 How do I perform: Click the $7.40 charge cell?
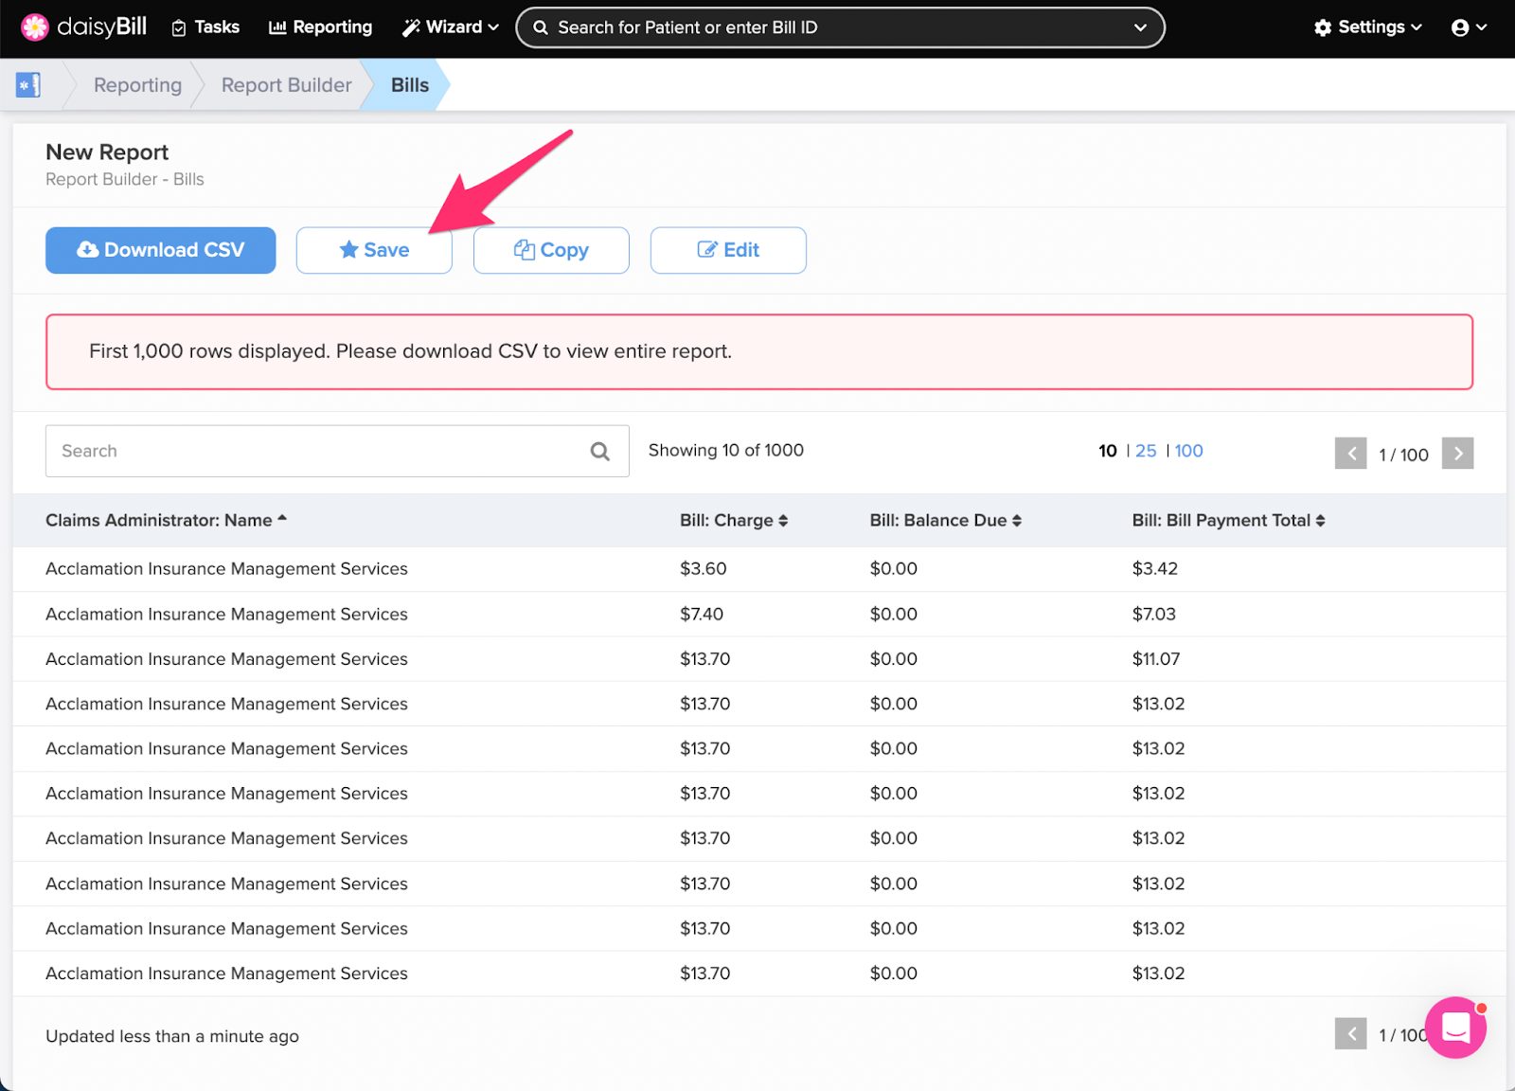click(x=702, y=615)
